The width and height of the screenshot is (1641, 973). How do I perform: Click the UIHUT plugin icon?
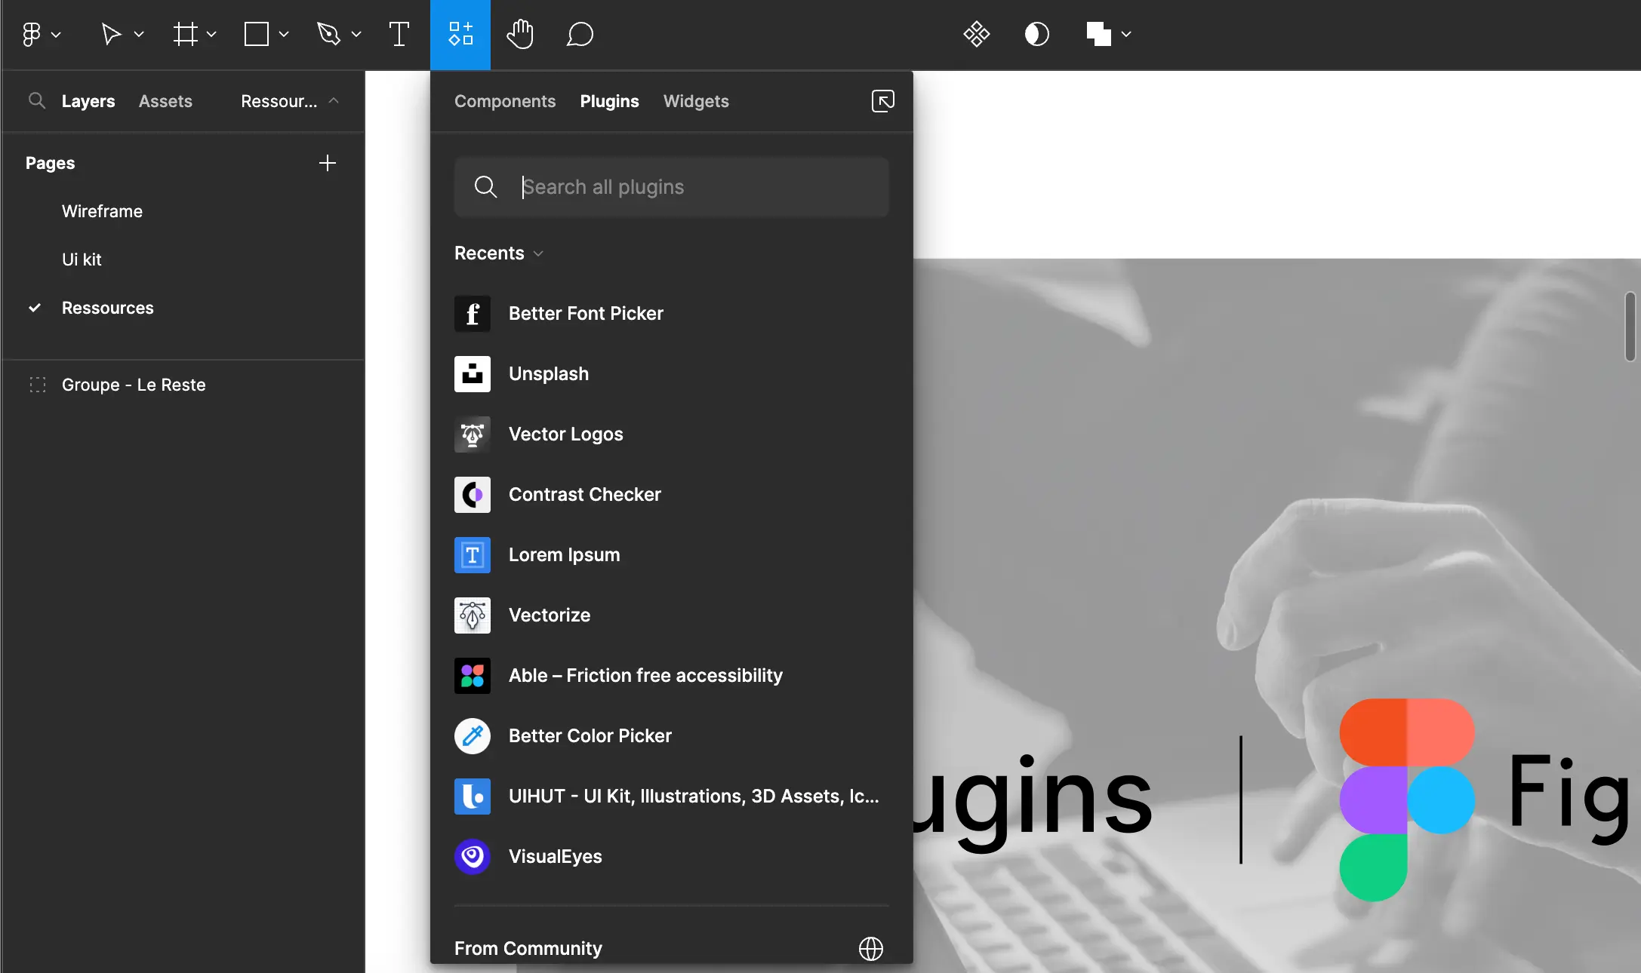pyautogui.click(x=473, y=797)
